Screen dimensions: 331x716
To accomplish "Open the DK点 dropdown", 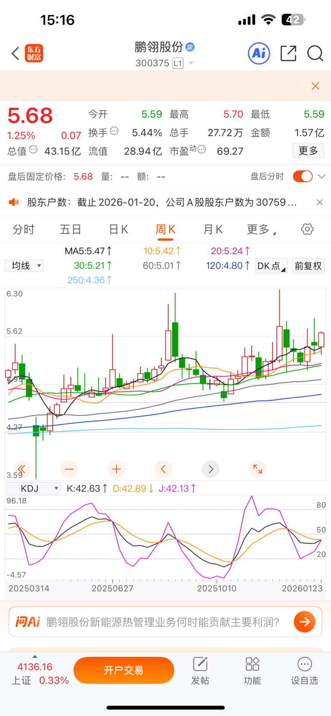I will pos(271,266).
